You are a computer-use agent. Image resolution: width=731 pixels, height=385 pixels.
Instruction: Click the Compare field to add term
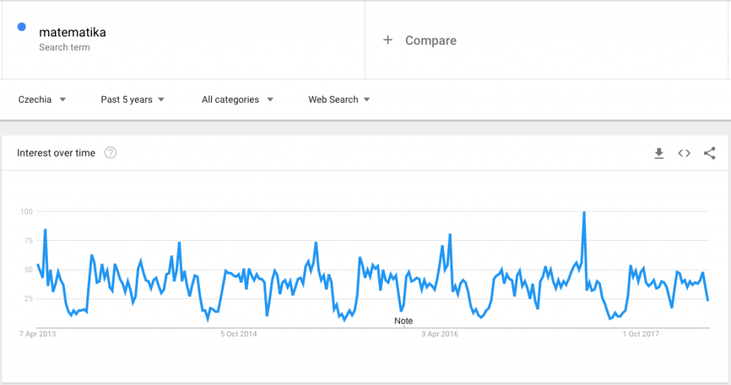(546, 40)
